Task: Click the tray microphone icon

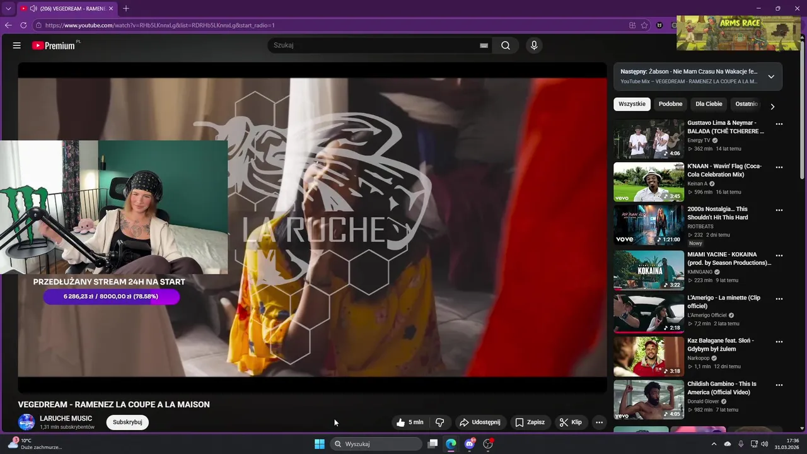Action: (741, 444)
